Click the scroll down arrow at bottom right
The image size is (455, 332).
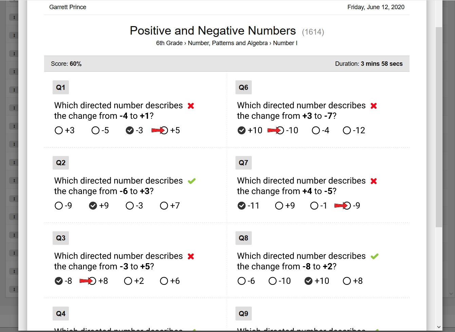pos(439,327)
